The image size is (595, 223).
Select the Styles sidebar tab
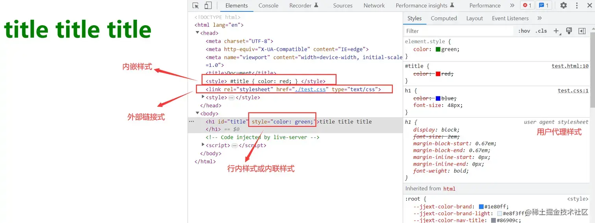point(414,18)
